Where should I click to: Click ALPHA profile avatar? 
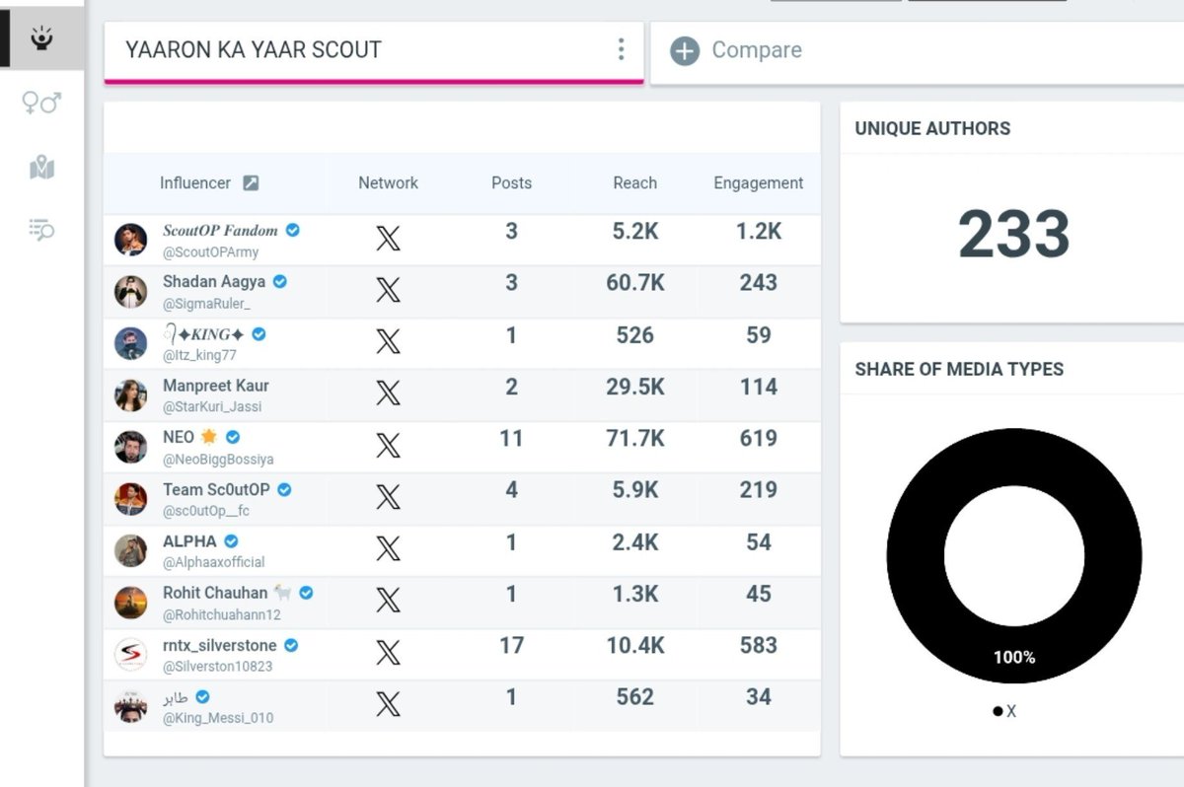pyautogui.click(x=130, y=550)
